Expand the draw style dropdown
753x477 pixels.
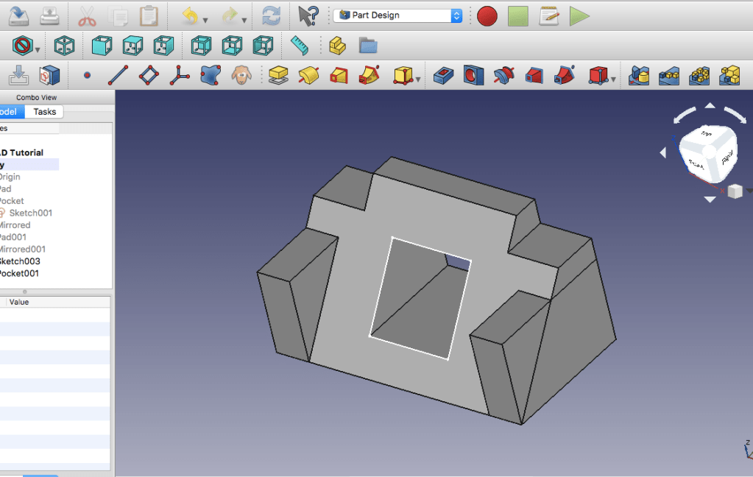(37, 49)
